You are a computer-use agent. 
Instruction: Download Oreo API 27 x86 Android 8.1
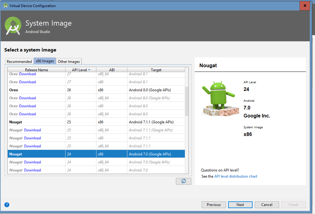[28, 82]
